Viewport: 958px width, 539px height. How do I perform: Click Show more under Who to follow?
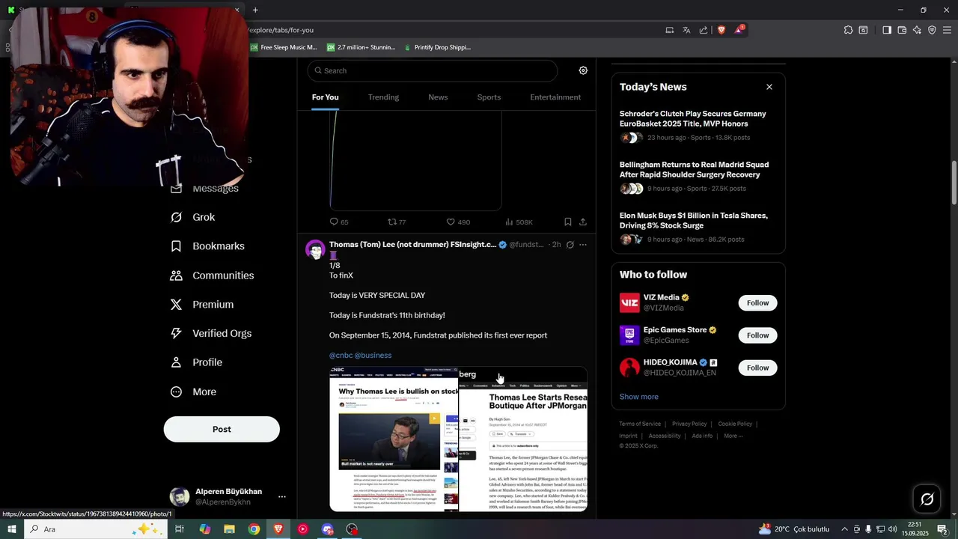click(638, 397)
